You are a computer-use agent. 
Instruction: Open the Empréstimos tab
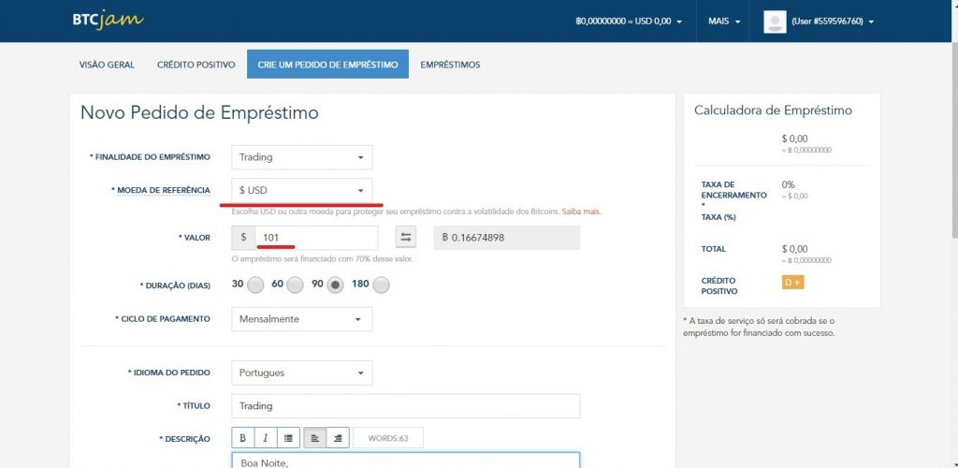[x=450, y=65]
